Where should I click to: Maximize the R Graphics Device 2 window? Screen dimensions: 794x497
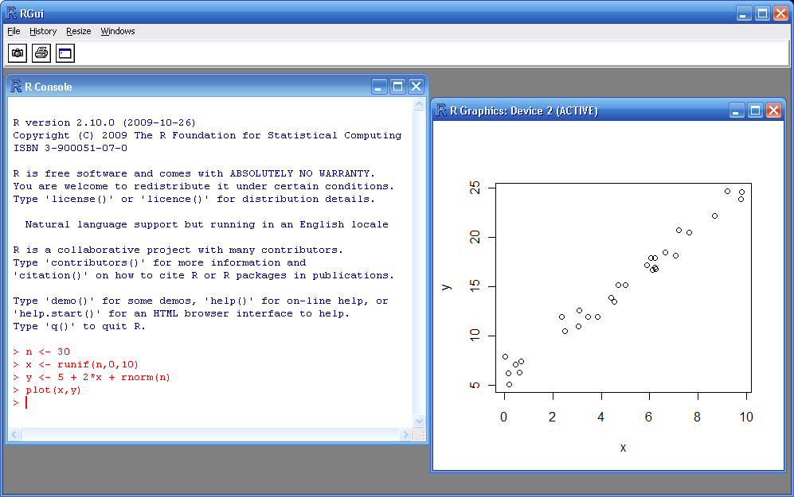pos(756,111)
